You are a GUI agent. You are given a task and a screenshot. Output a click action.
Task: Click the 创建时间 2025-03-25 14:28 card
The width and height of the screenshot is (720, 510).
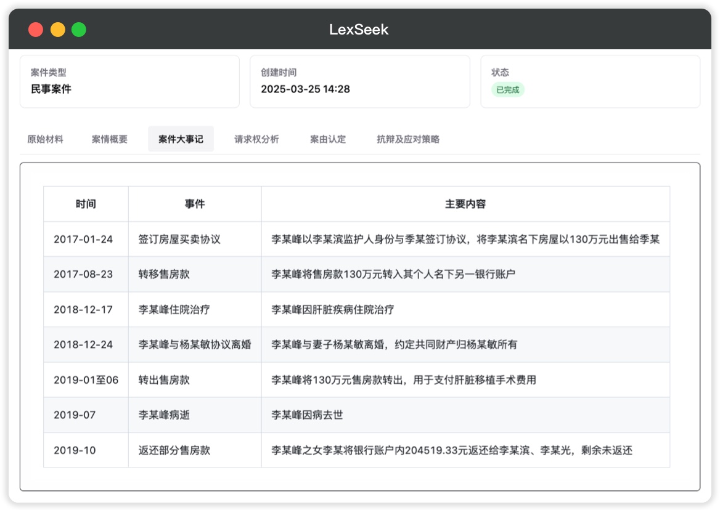[359, 81]
